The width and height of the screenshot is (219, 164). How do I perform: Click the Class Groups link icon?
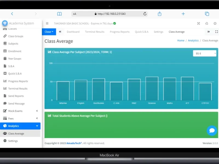(x=5, y=36)
